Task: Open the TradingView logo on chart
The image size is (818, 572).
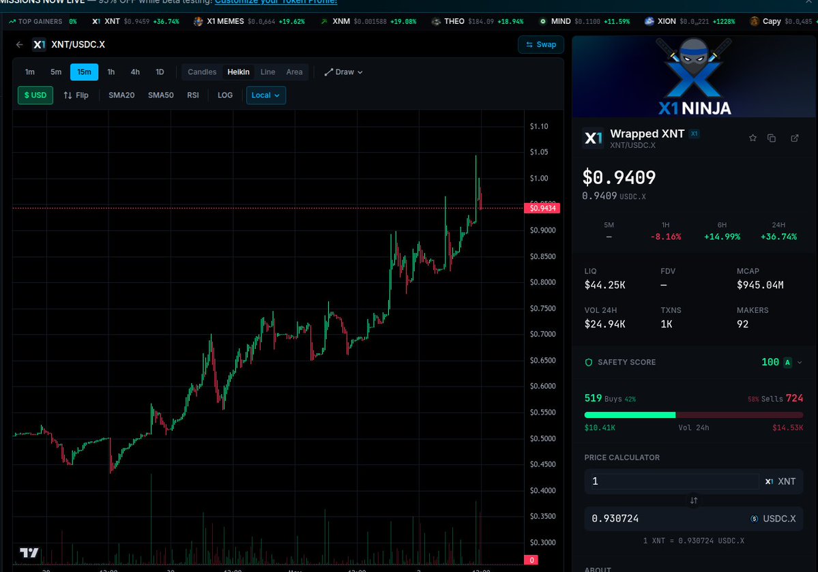Action: [x=29, y=553]
